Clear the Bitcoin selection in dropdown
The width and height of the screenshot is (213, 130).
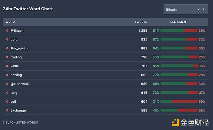[x=198, y=9]
